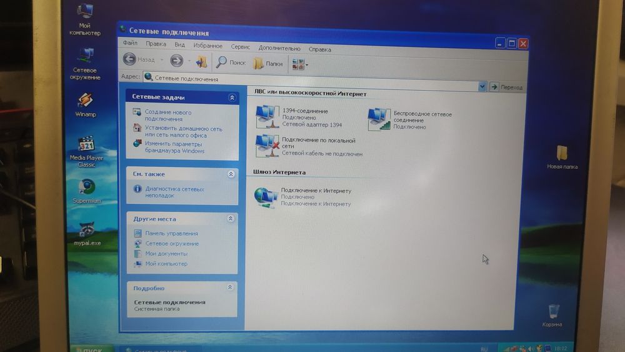
Task: Select the Winamp desktop icon
Action: [85, 105]
